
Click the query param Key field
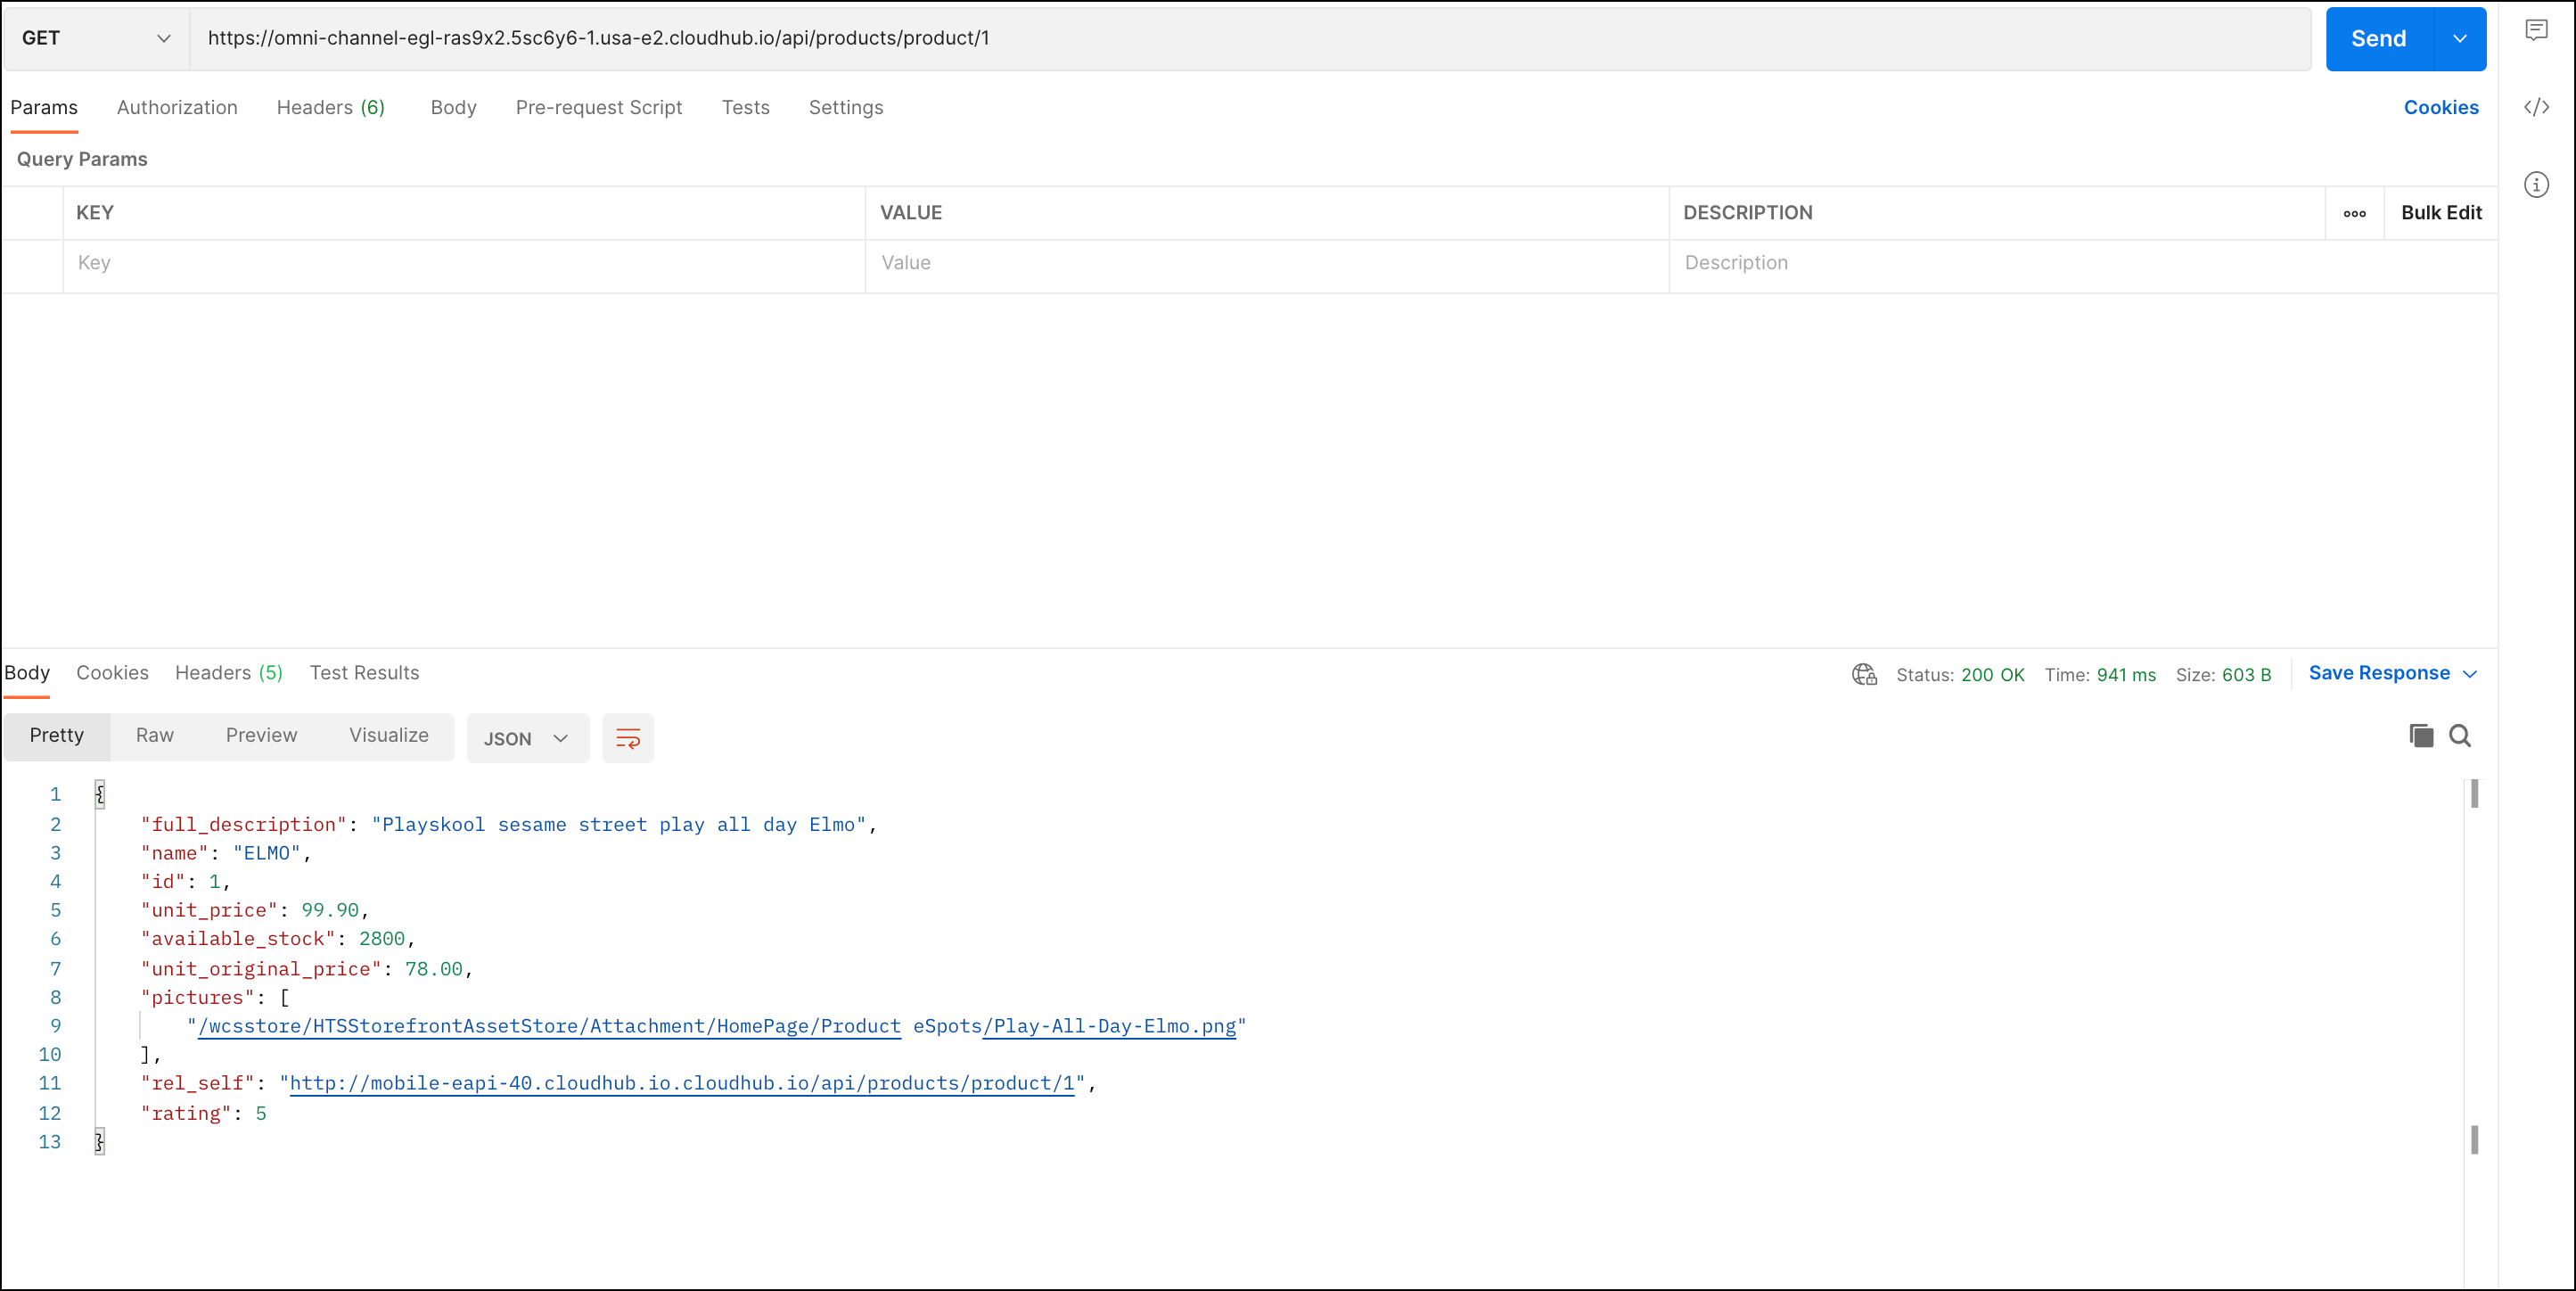click(464, 263)
